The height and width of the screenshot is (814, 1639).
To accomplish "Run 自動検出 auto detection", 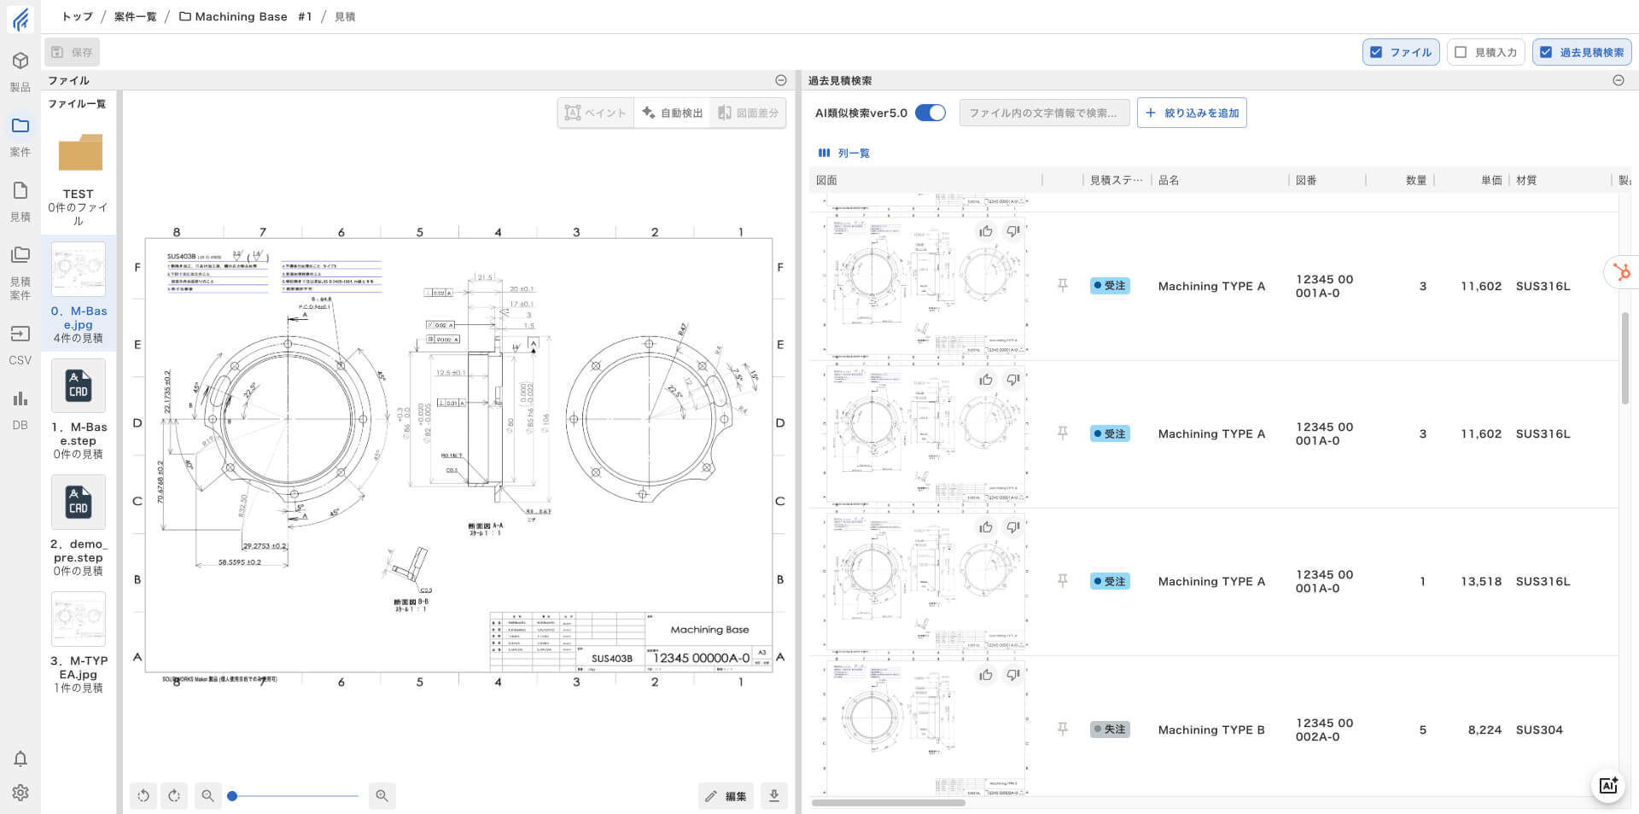I will pos(673,113).
